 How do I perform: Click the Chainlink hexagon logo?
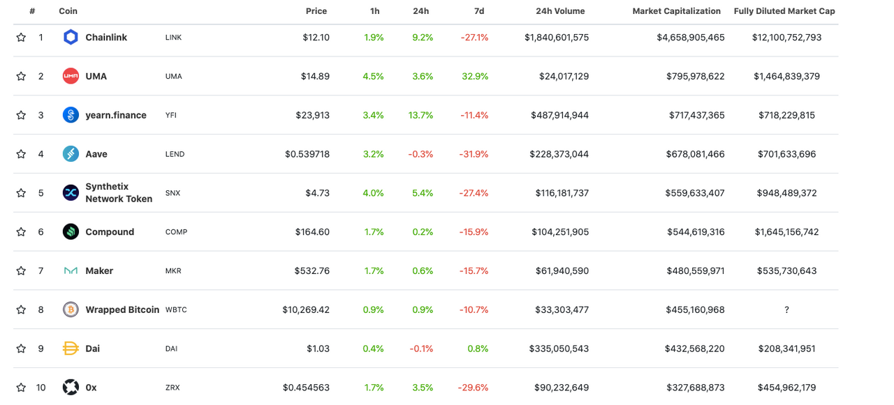click(71, 38)
